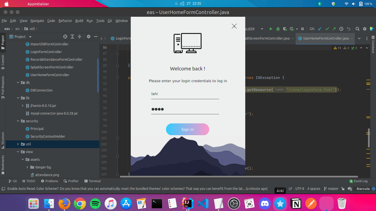Collapse the lib folder
Image resolution: width=376 pixels, height=211 pixels.
tap(18, 98)
